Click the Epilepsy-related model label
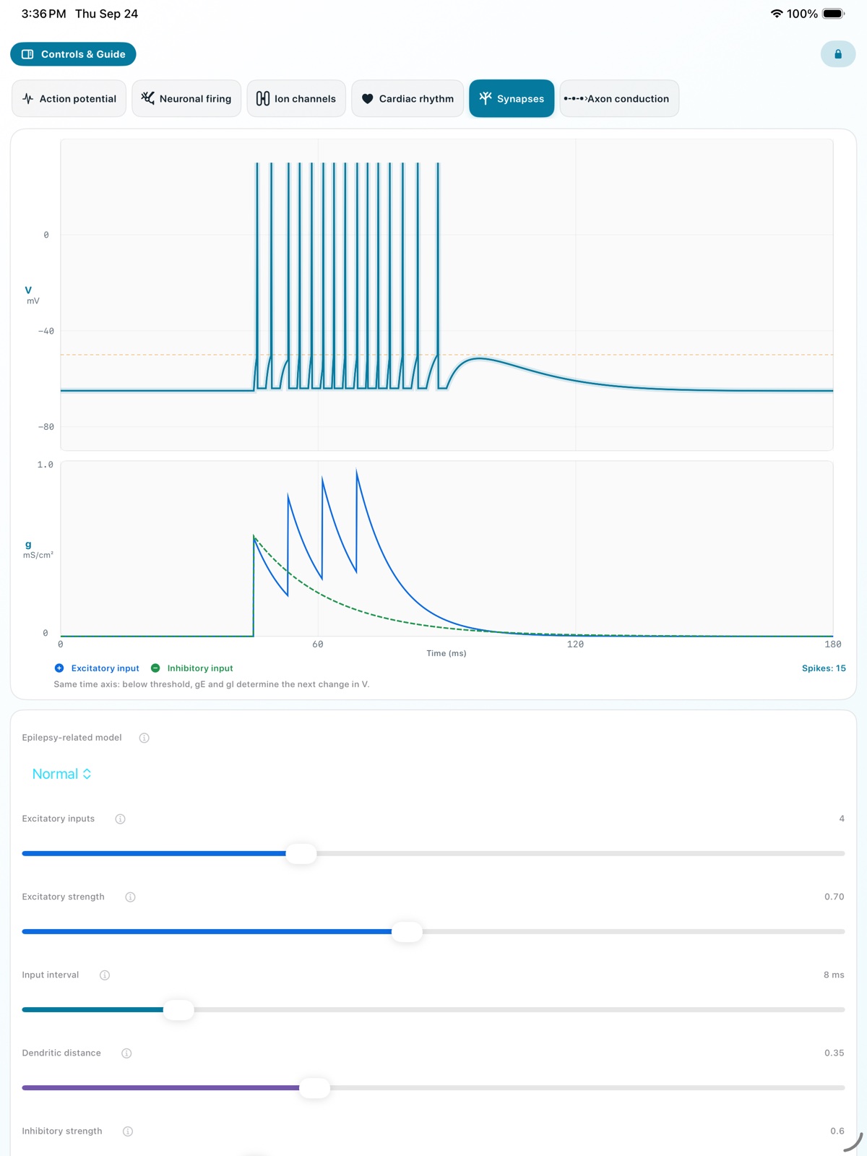Viewport: 867px width, 1156px height. click(x=72, y=738)
